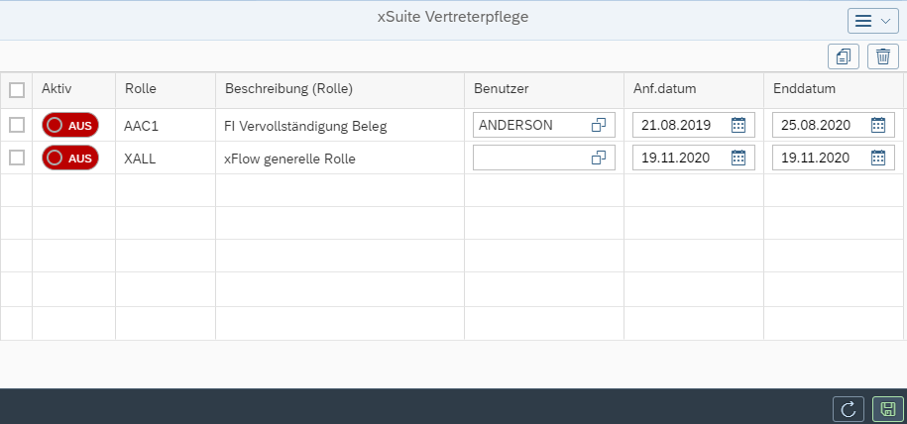Click the save icon in footer
Viewport: 907px width, 424px height.
pyautogui.click(x=888, y=408)
